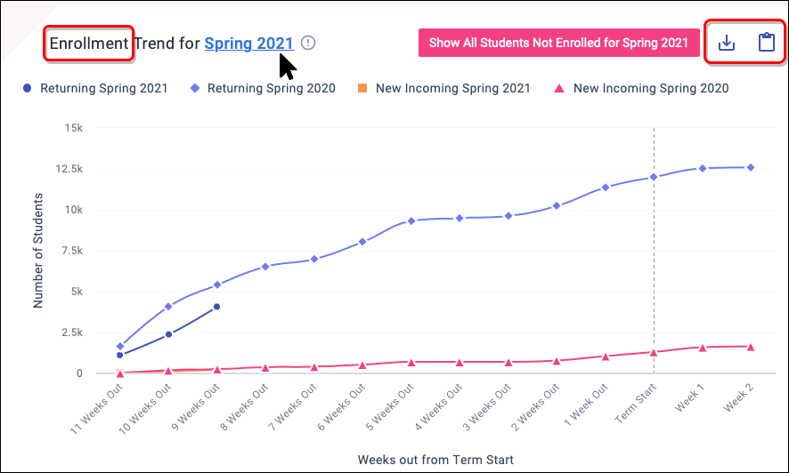Click New Incoming Spring 2020 Term Start triangle

click(654, 352)
